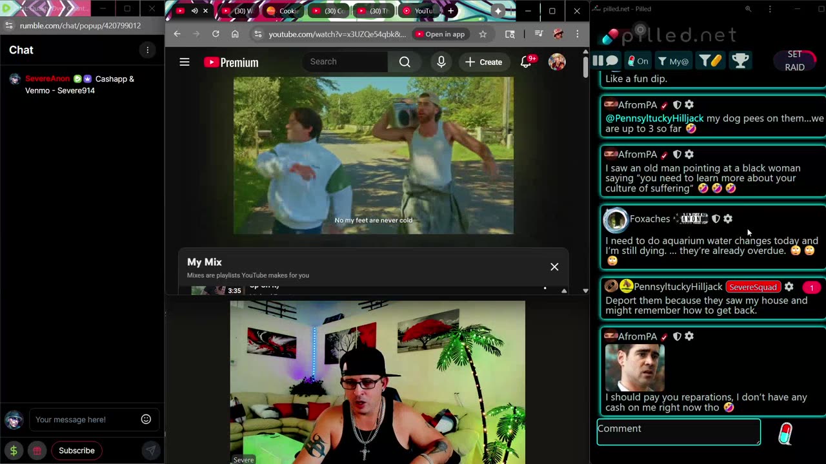The height and width of the screenshot is (464, 826).
Task: Switch to the '(30) W' YouTube tab
Action: (x=238, y=11)
